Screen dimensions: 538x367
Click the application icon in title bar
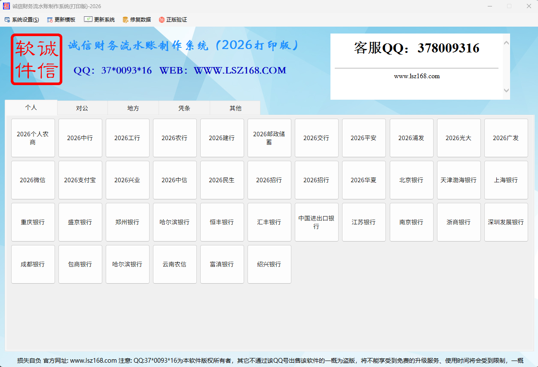pos(6,6)
